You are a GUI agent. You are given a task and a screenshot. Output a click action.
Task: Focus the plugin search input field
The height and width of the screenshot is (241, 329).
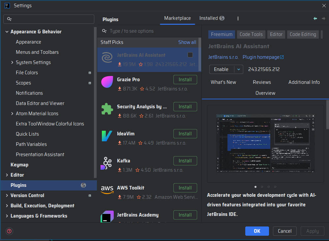(x=149, y=31)
